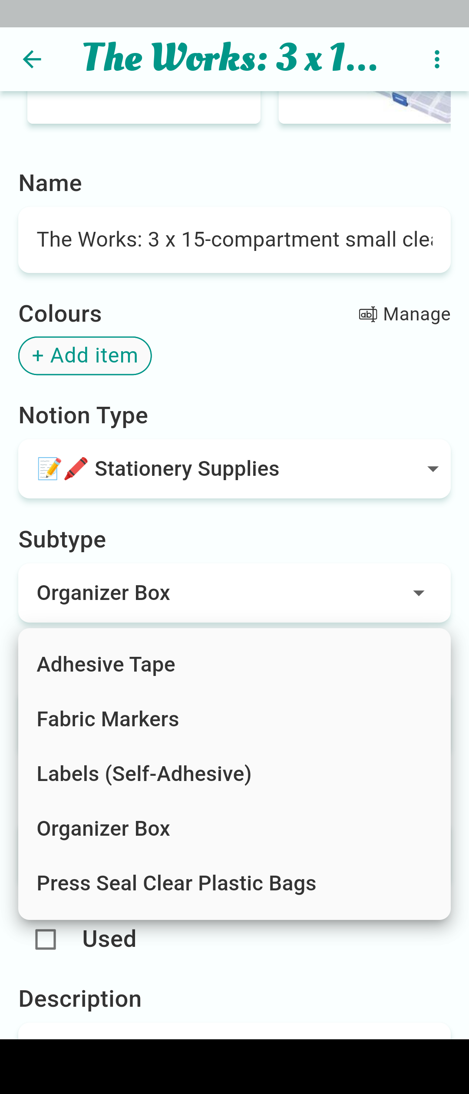Click the Manage rename icon beside Colours
Viewport: 469px width, 1094px height.
pyautogui.click(x=368, y=314)
